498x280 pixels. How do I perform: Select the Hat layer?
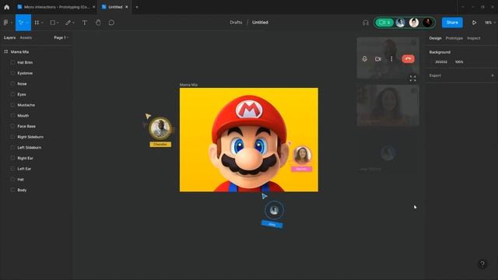point(20,180)
